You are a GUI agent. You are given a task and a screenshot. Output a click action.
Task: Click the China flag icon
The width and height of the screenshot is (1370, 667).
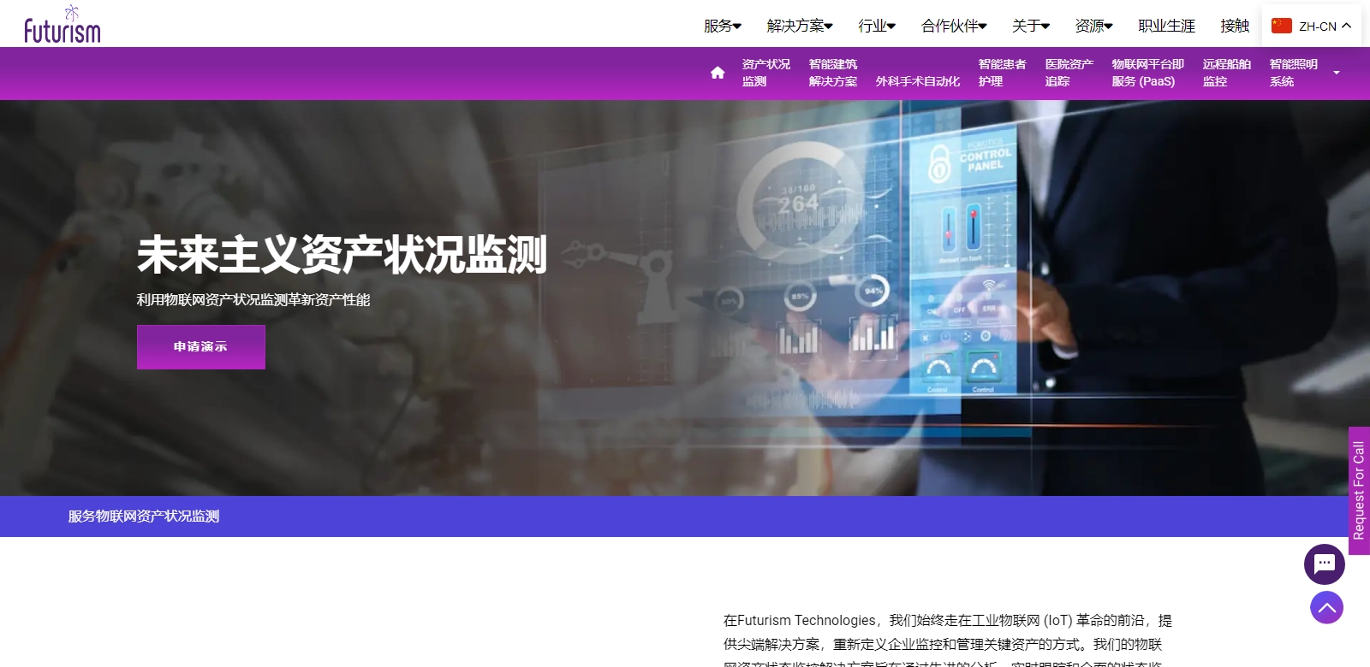tap(1281, 26)
